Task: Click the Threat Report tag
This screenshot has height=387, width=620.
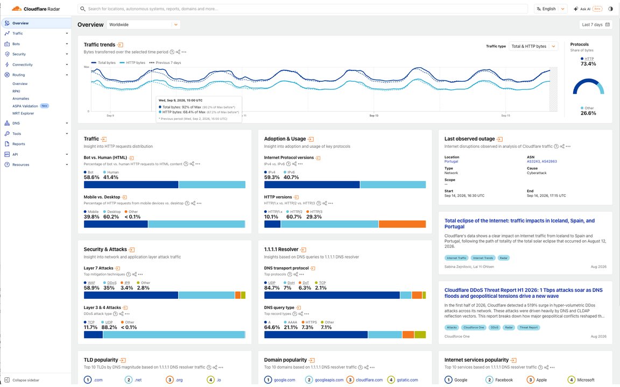Action: click(529, 327)
